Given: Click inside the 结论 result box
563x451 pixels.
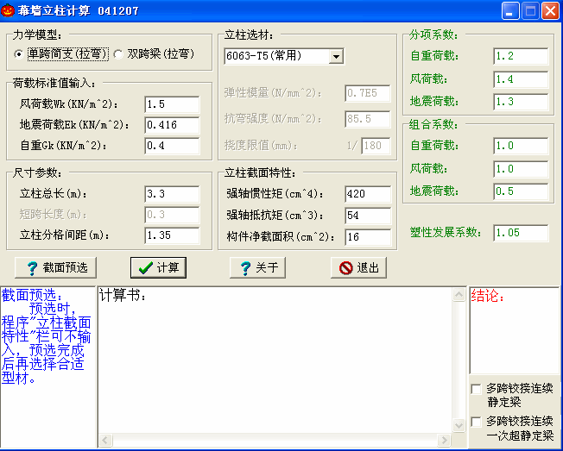Looking at the screenshot, I should point(514,329).
